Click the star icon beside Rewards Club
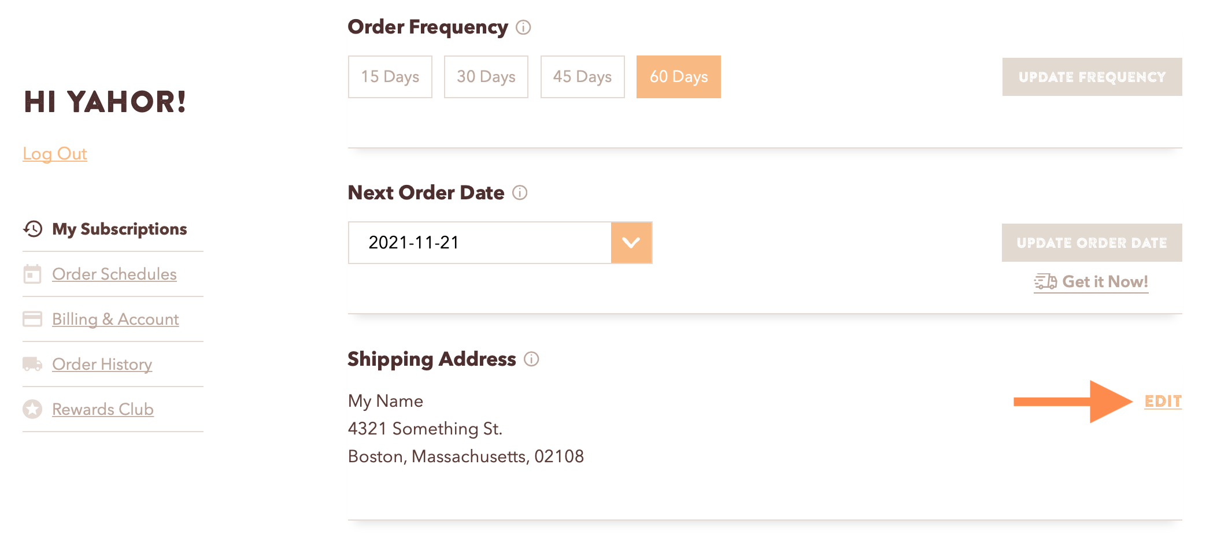 click(x=33, y=409)
